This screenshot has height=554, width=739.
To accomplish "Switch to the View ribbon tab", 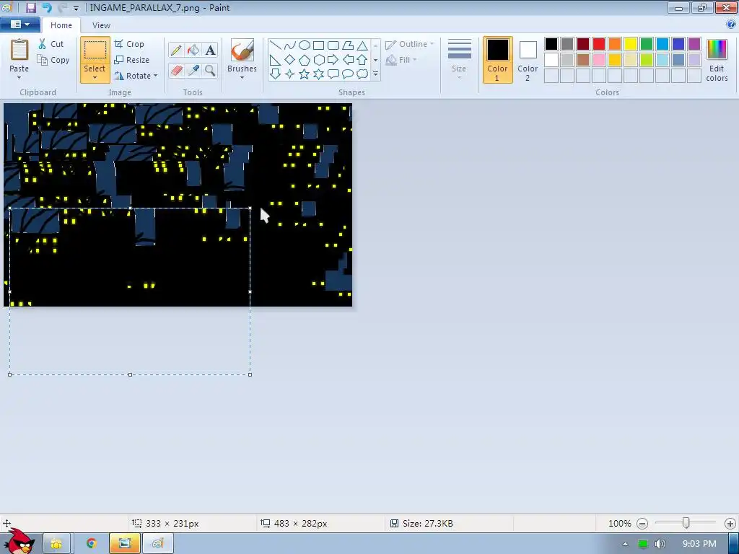I will click(x=101, y=25).
